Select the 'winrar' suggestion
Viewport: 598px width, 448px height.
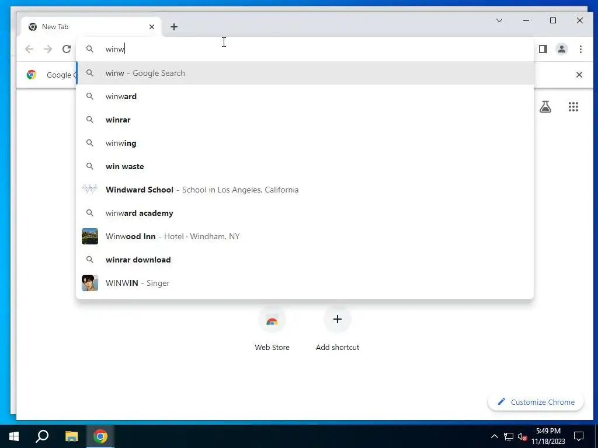click(305, 120)
